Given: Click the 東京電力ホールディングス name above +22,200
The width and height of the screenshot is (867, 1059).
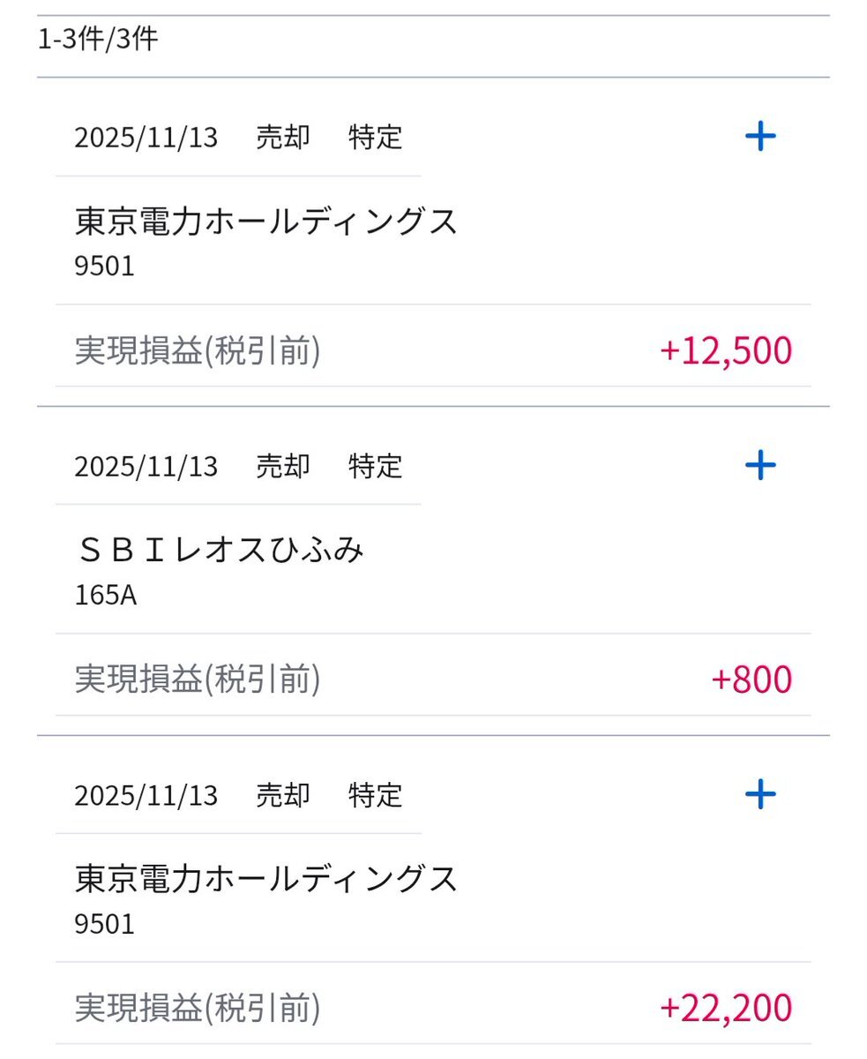Looking at the screenshot, I should [266, 879].
